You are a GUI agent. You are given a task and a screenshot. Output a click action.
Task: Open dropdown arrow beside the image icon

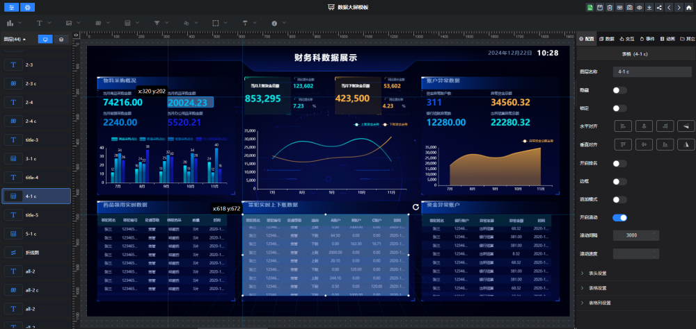click(79, 23)
